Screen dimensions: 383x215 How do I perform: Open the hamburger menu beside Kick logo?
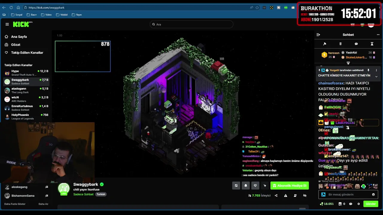pyautogui.click(x=7, y=24)
